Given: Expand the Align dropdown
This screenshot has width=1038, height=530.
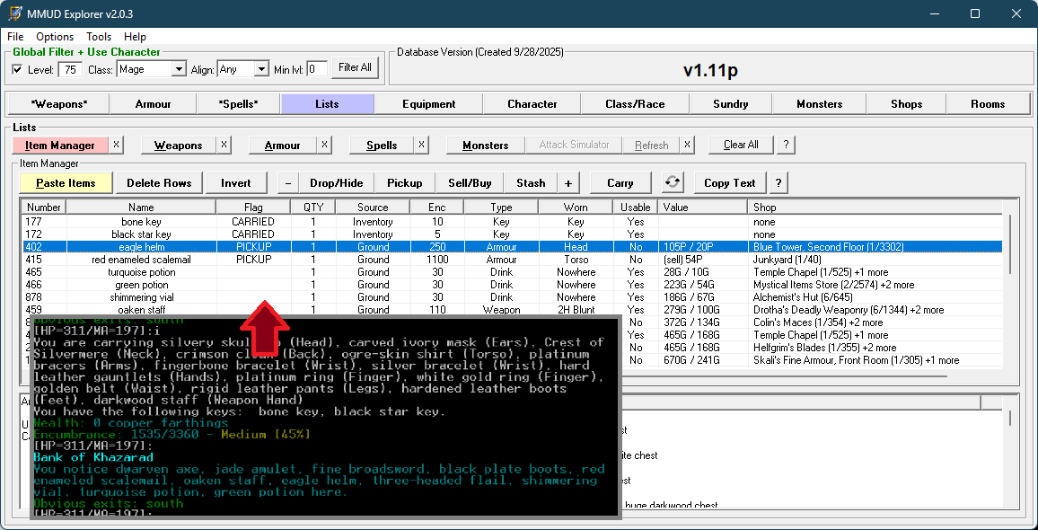Looking at the screenshot, I should (x=261, y=69).
